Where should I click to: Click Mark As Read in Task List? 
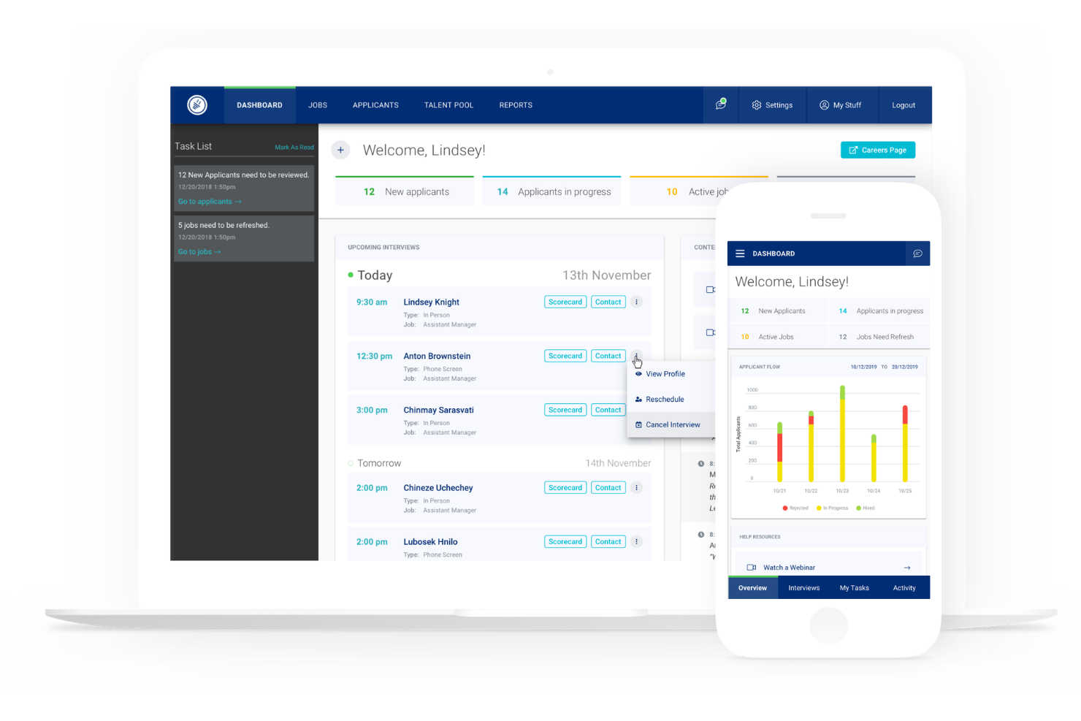(294, 148)
